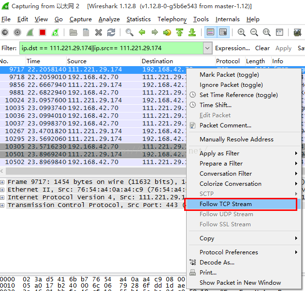Select Mark Packet (toggle) menu entry
This screenshot has width=305, height=291.
(244, 75)
